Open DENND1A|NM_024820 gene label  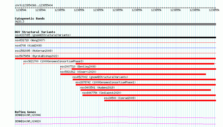(x=28, y=121)
